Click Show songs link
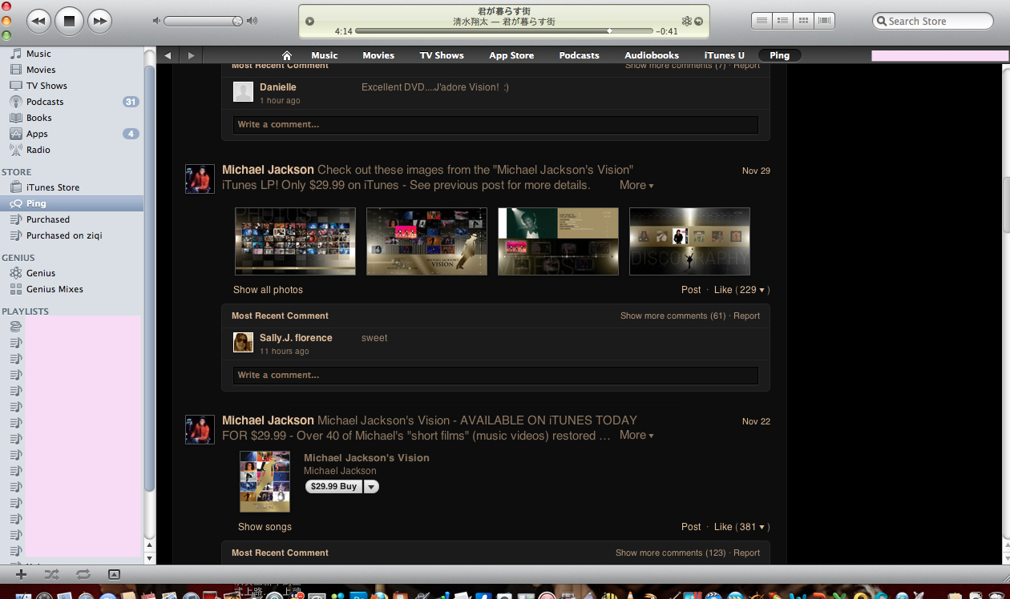 point(265,527)
